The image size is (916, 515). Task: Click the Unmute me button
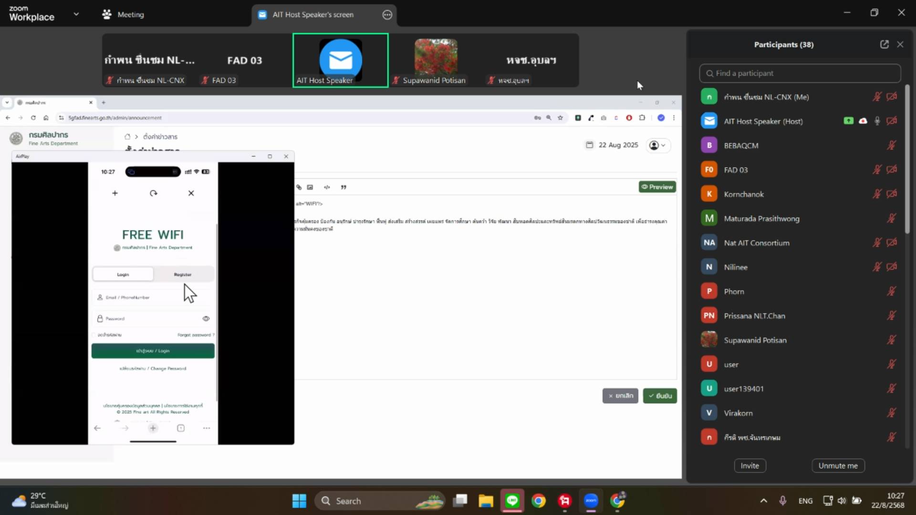pos(838,465)
